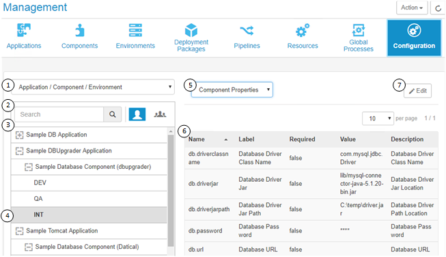Select the DEV environment
This screenshot has height=257, width=446.
89,182
